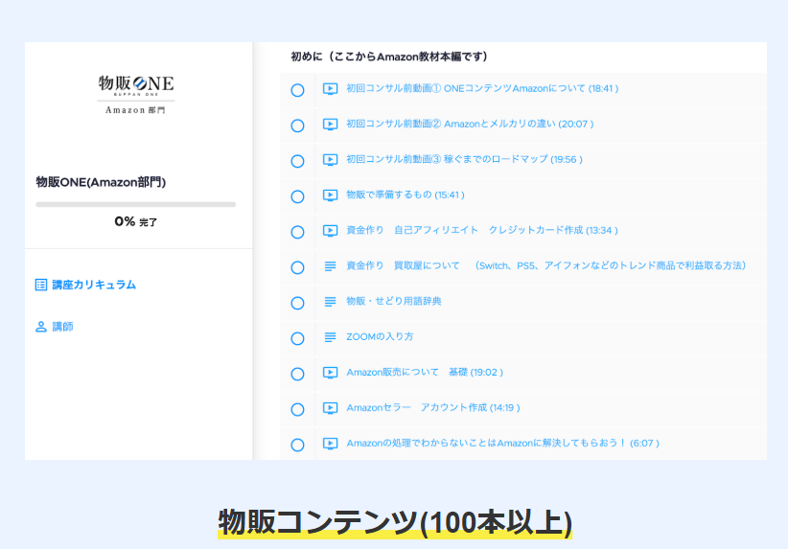
Task: Click video icon for Amazon販売について 基礎
Action: pos(330,373)
